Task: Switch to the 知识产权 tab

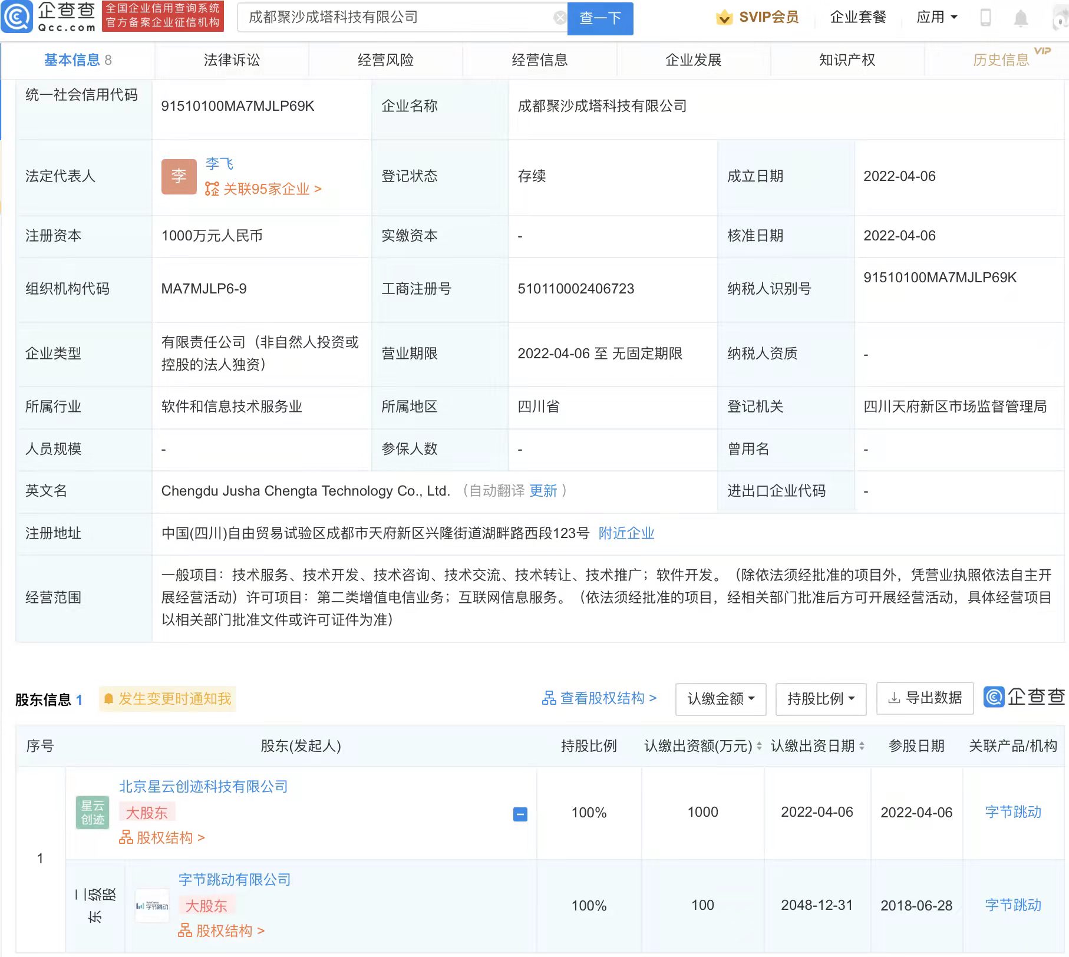Action: coord(847,60)
